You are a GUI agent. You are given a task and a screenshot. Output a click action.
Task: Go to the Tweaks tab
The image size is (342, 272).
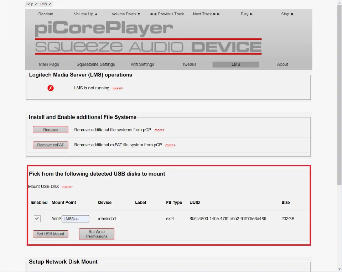[x=189, y=64]
